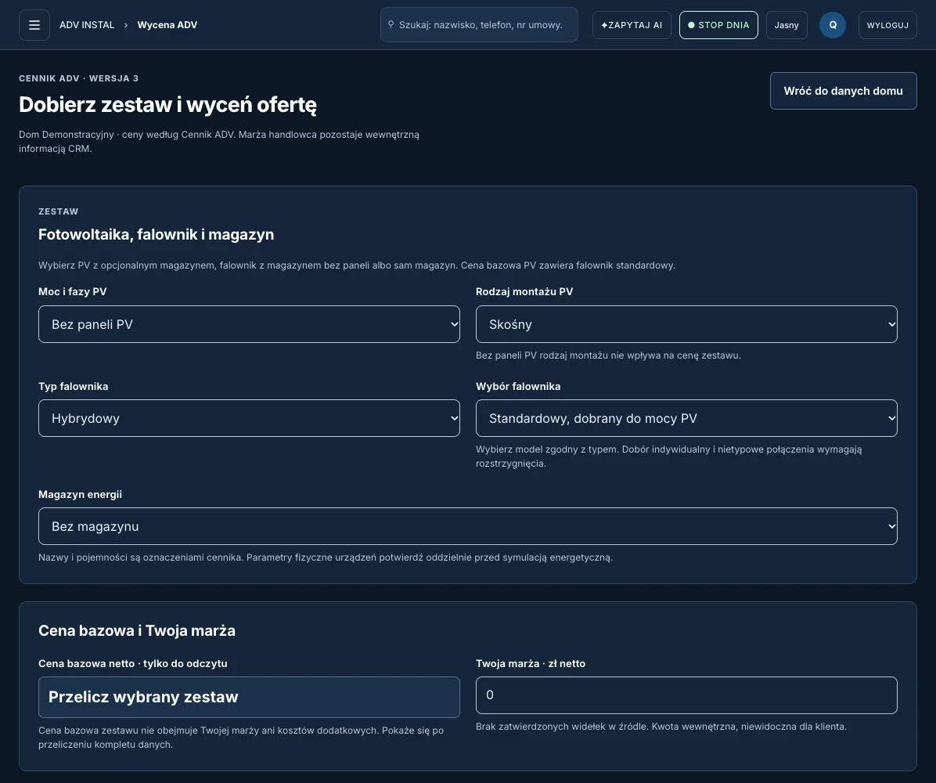Image resolution: width=936 pixels, height=783 pixels.
Task: Click the 'Magazyn energii' label
Action: [80, 495]
